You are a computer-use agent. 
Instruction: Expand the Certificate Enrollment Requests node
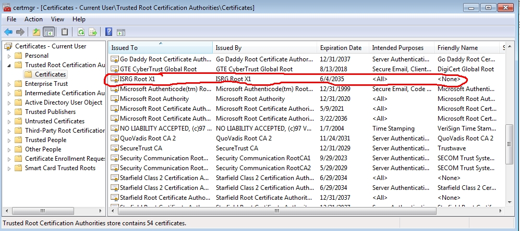(9, 159)
